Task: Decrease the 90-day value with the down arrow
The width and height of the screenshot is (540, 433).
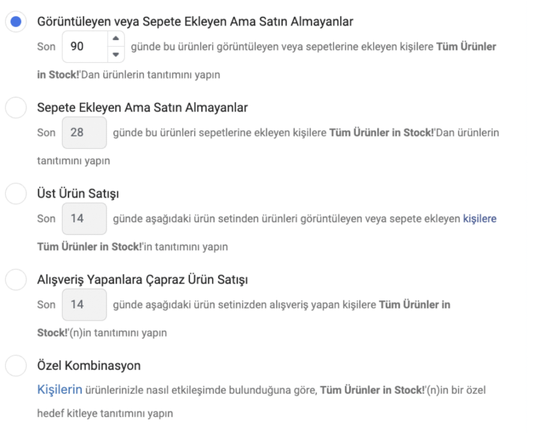Action: point(116,54)
